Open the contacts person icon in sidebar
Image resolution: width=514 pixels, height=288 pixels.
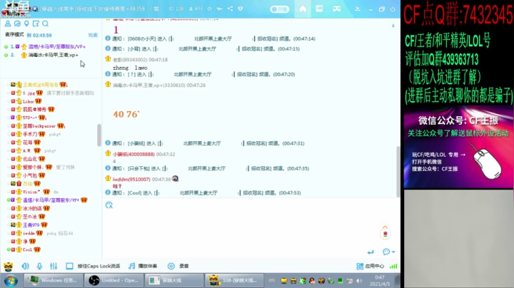tap(8, 24)
